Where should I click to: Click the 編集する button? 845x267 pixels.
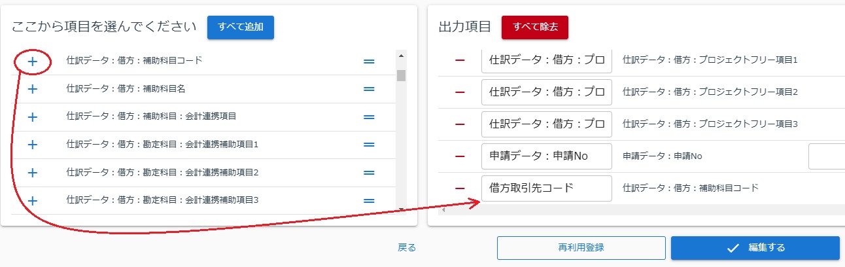tap(755, 248)
